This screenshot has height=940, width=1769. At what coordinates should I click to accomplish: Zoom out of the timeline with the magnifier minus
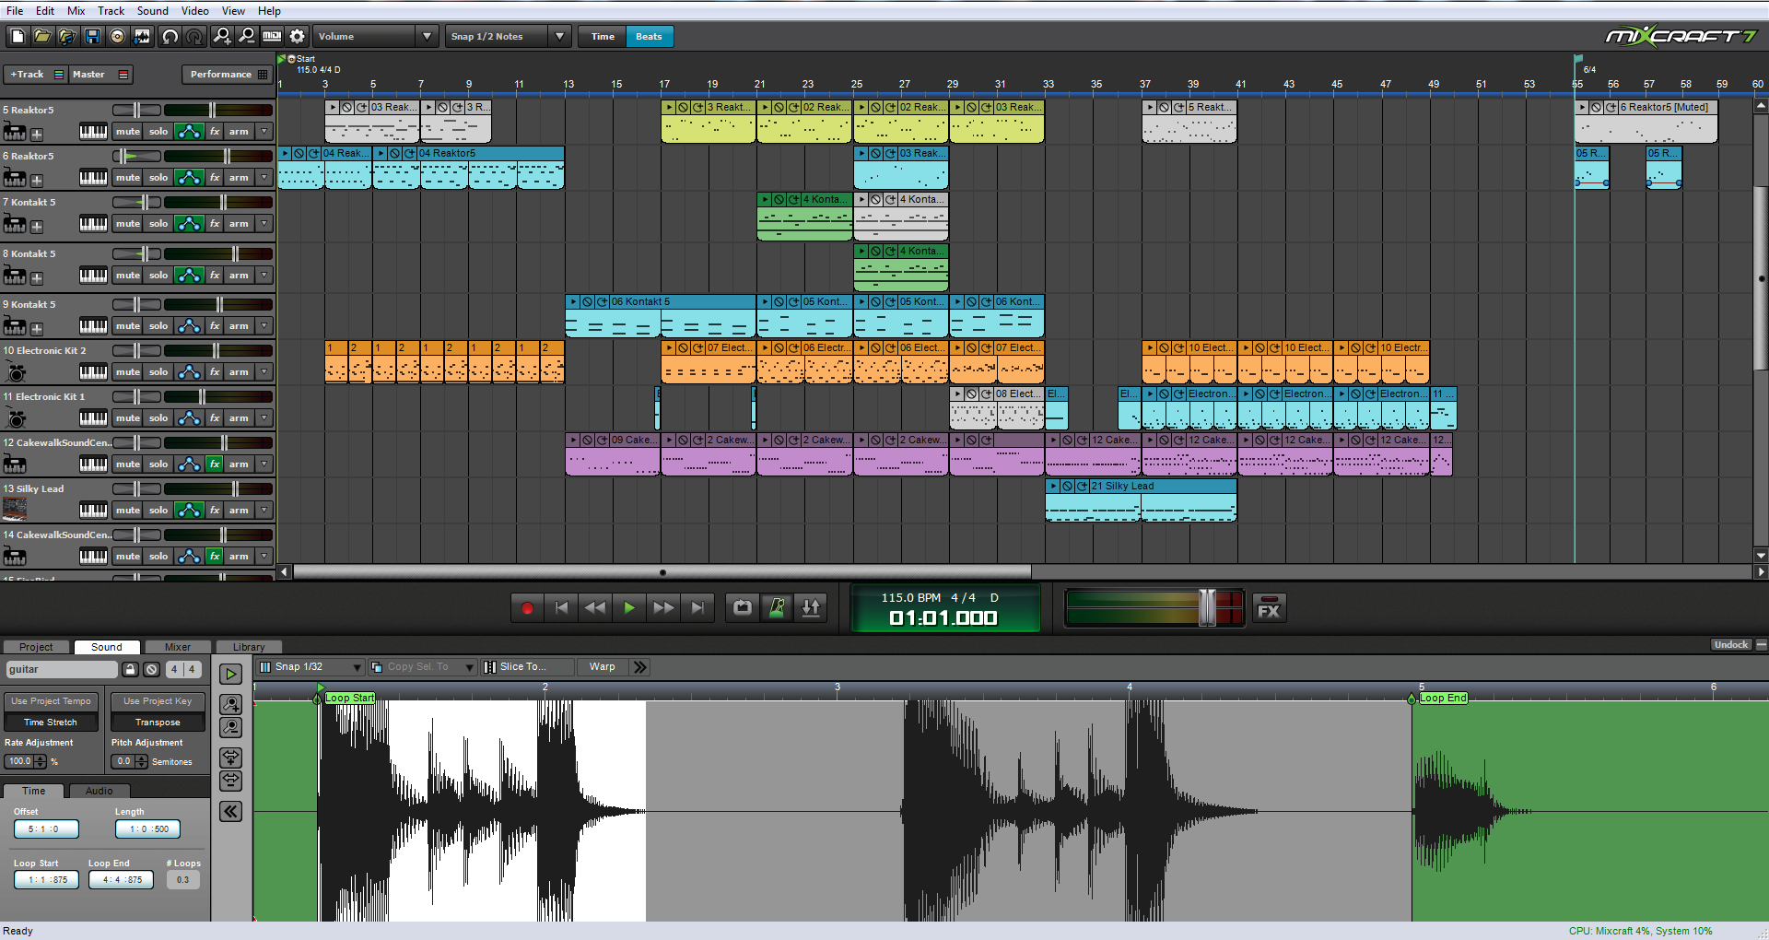[x=247, y=36]
